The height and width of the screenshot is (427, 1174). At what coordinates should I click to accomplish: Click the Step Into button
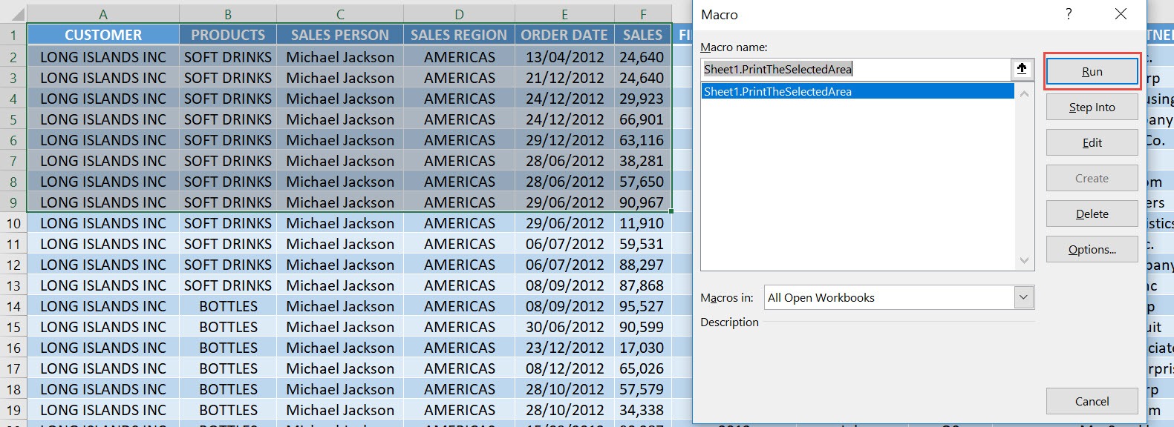[1092, 107]
